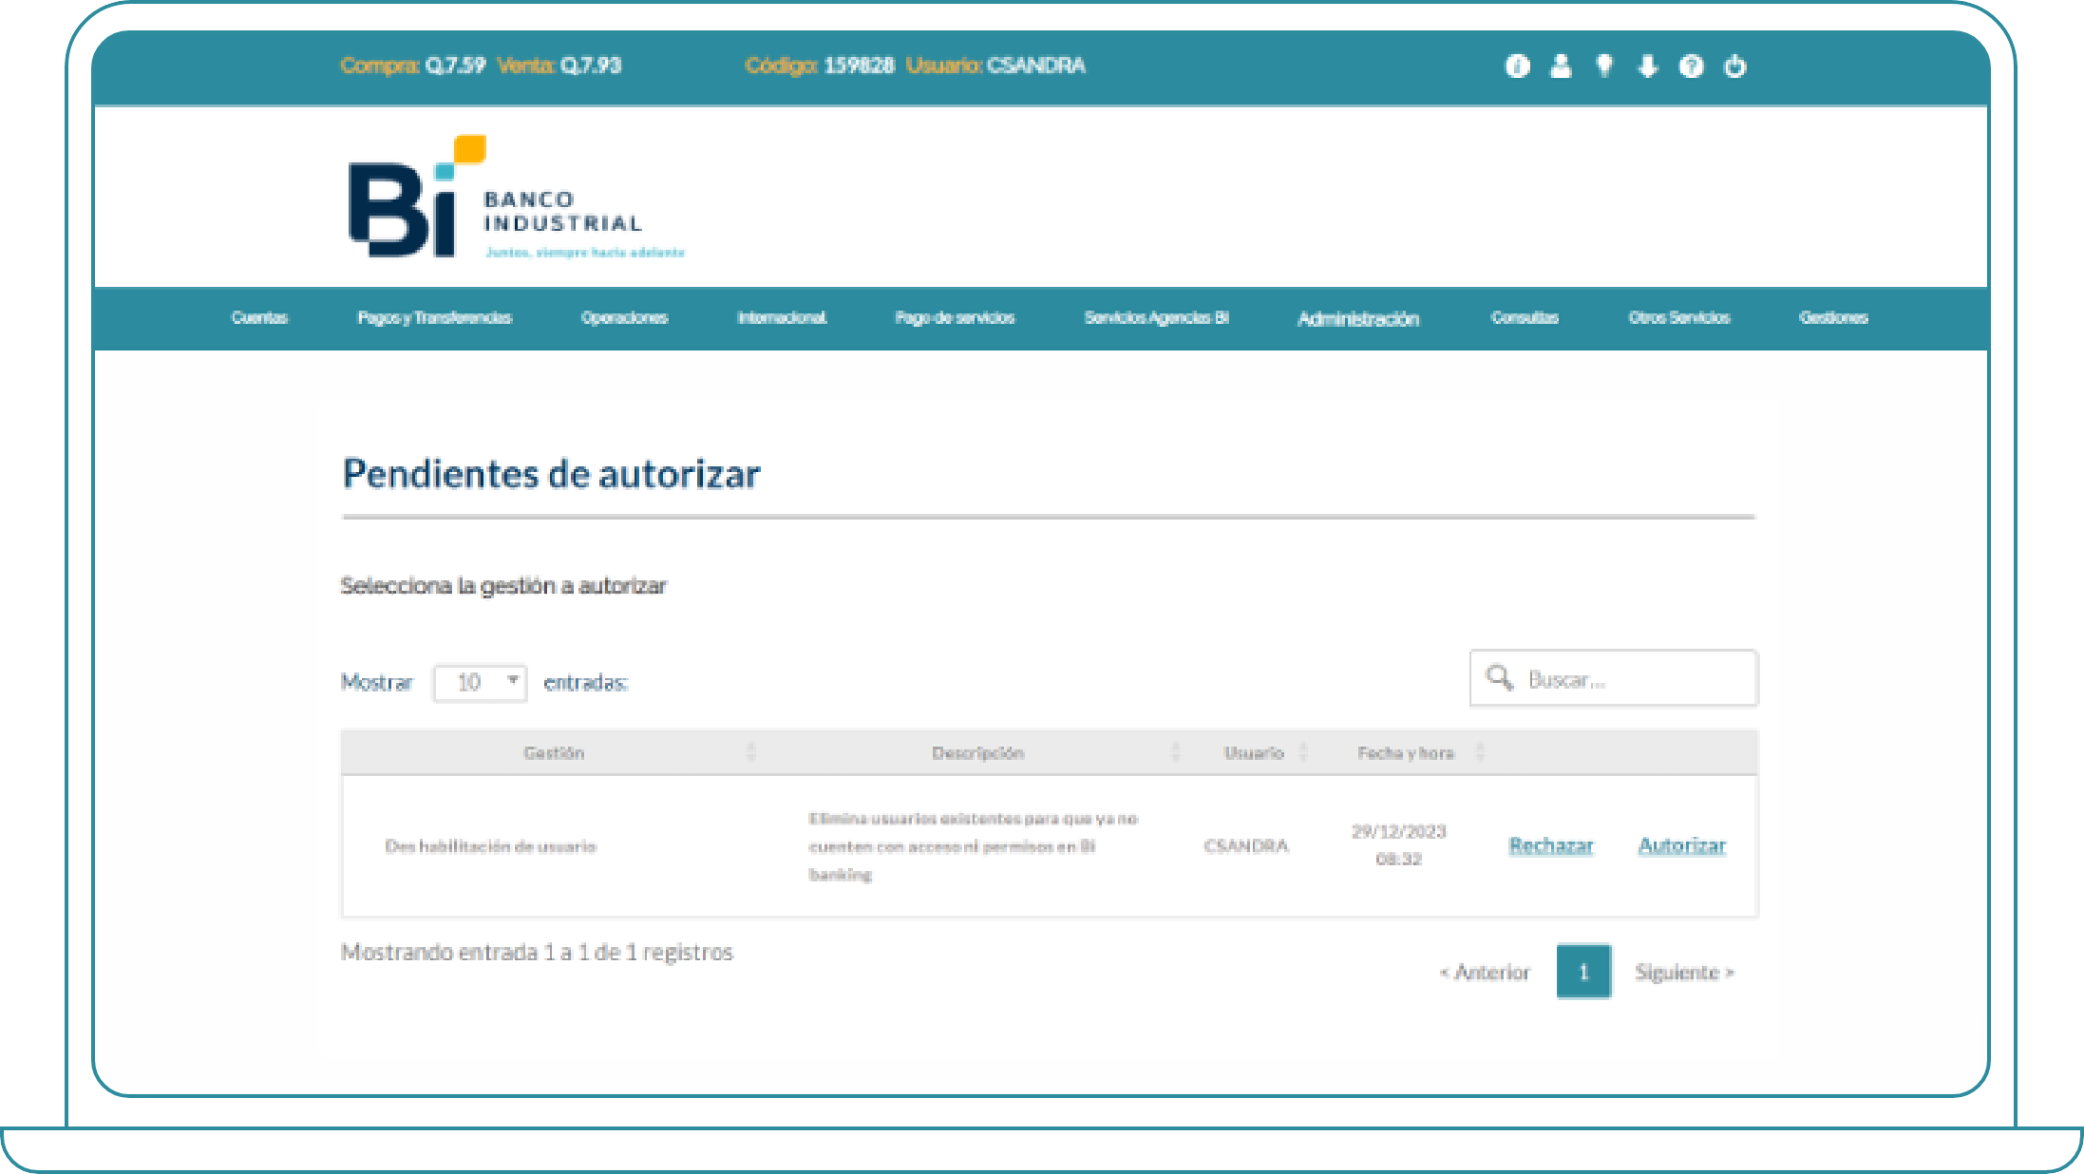
Task: Sort by Descripción column arrows
Action: [1176, 752]
